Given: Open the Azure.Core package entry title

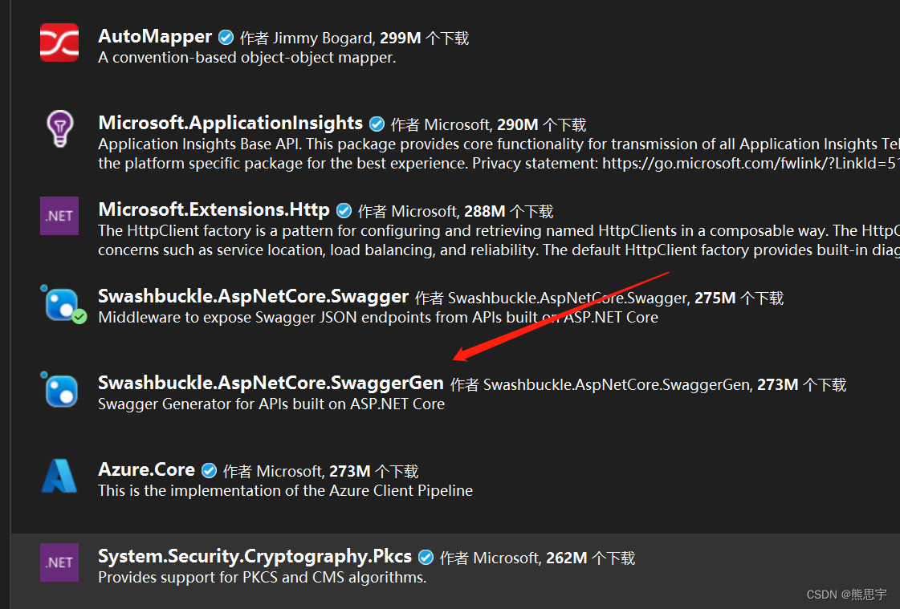Looking at the screenshot, I should pos(146,469).
